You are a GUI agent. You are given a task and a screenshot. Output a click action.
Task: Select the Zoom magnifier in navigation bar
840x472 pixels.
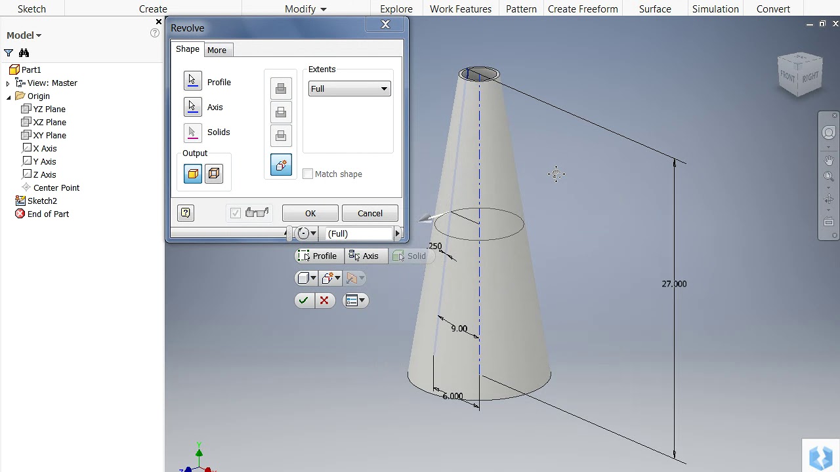coord(829,176)
